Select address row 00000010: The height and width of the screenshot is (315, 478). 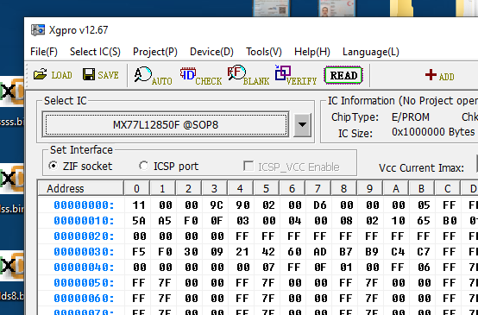84,221
